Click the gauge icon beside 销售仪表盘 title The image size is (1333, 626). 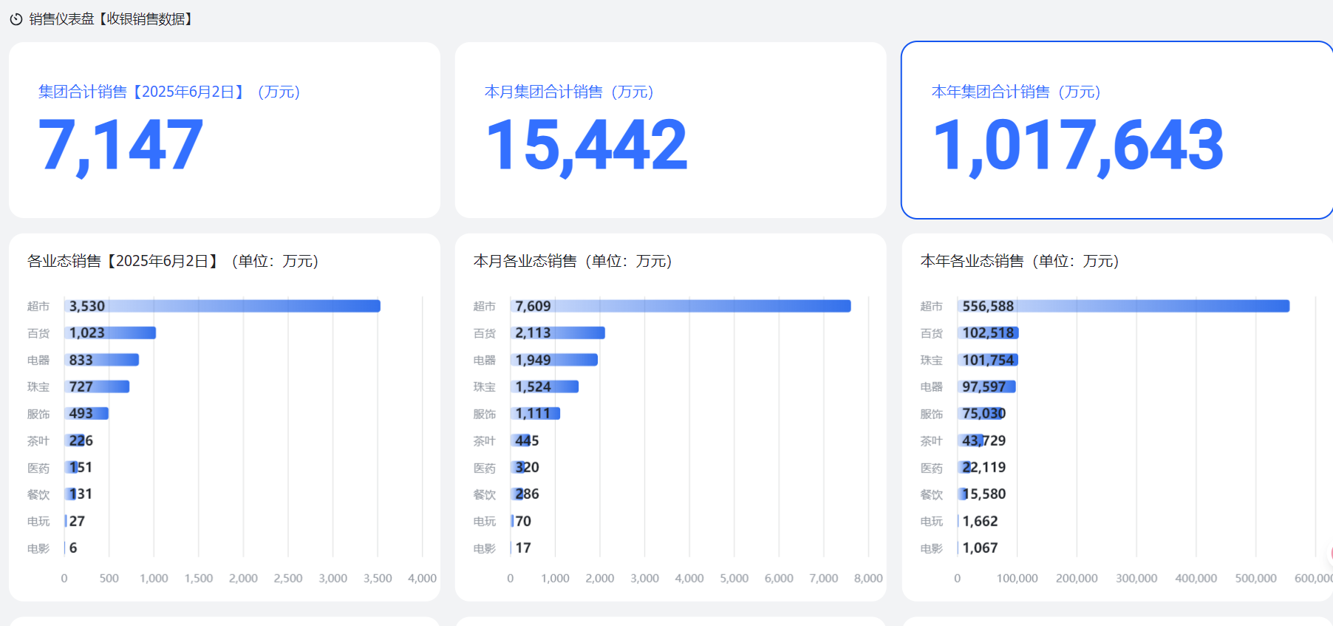coord(16,19)
